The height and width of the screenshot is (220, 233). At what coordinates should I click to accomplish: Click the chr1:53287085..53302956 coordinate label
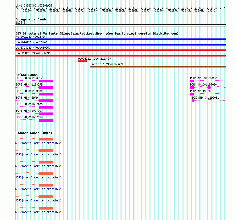[34, 5]
